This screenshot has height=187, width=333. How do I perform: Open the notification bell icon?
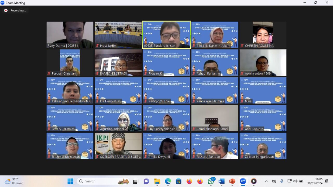[x=326, y=181]
